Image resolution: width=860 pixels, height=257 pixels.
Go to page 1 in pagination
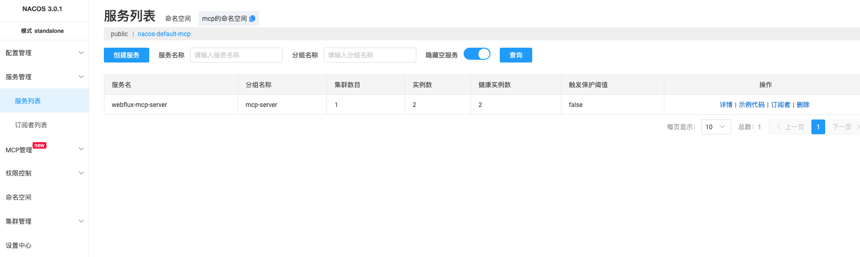pos(818,127)
